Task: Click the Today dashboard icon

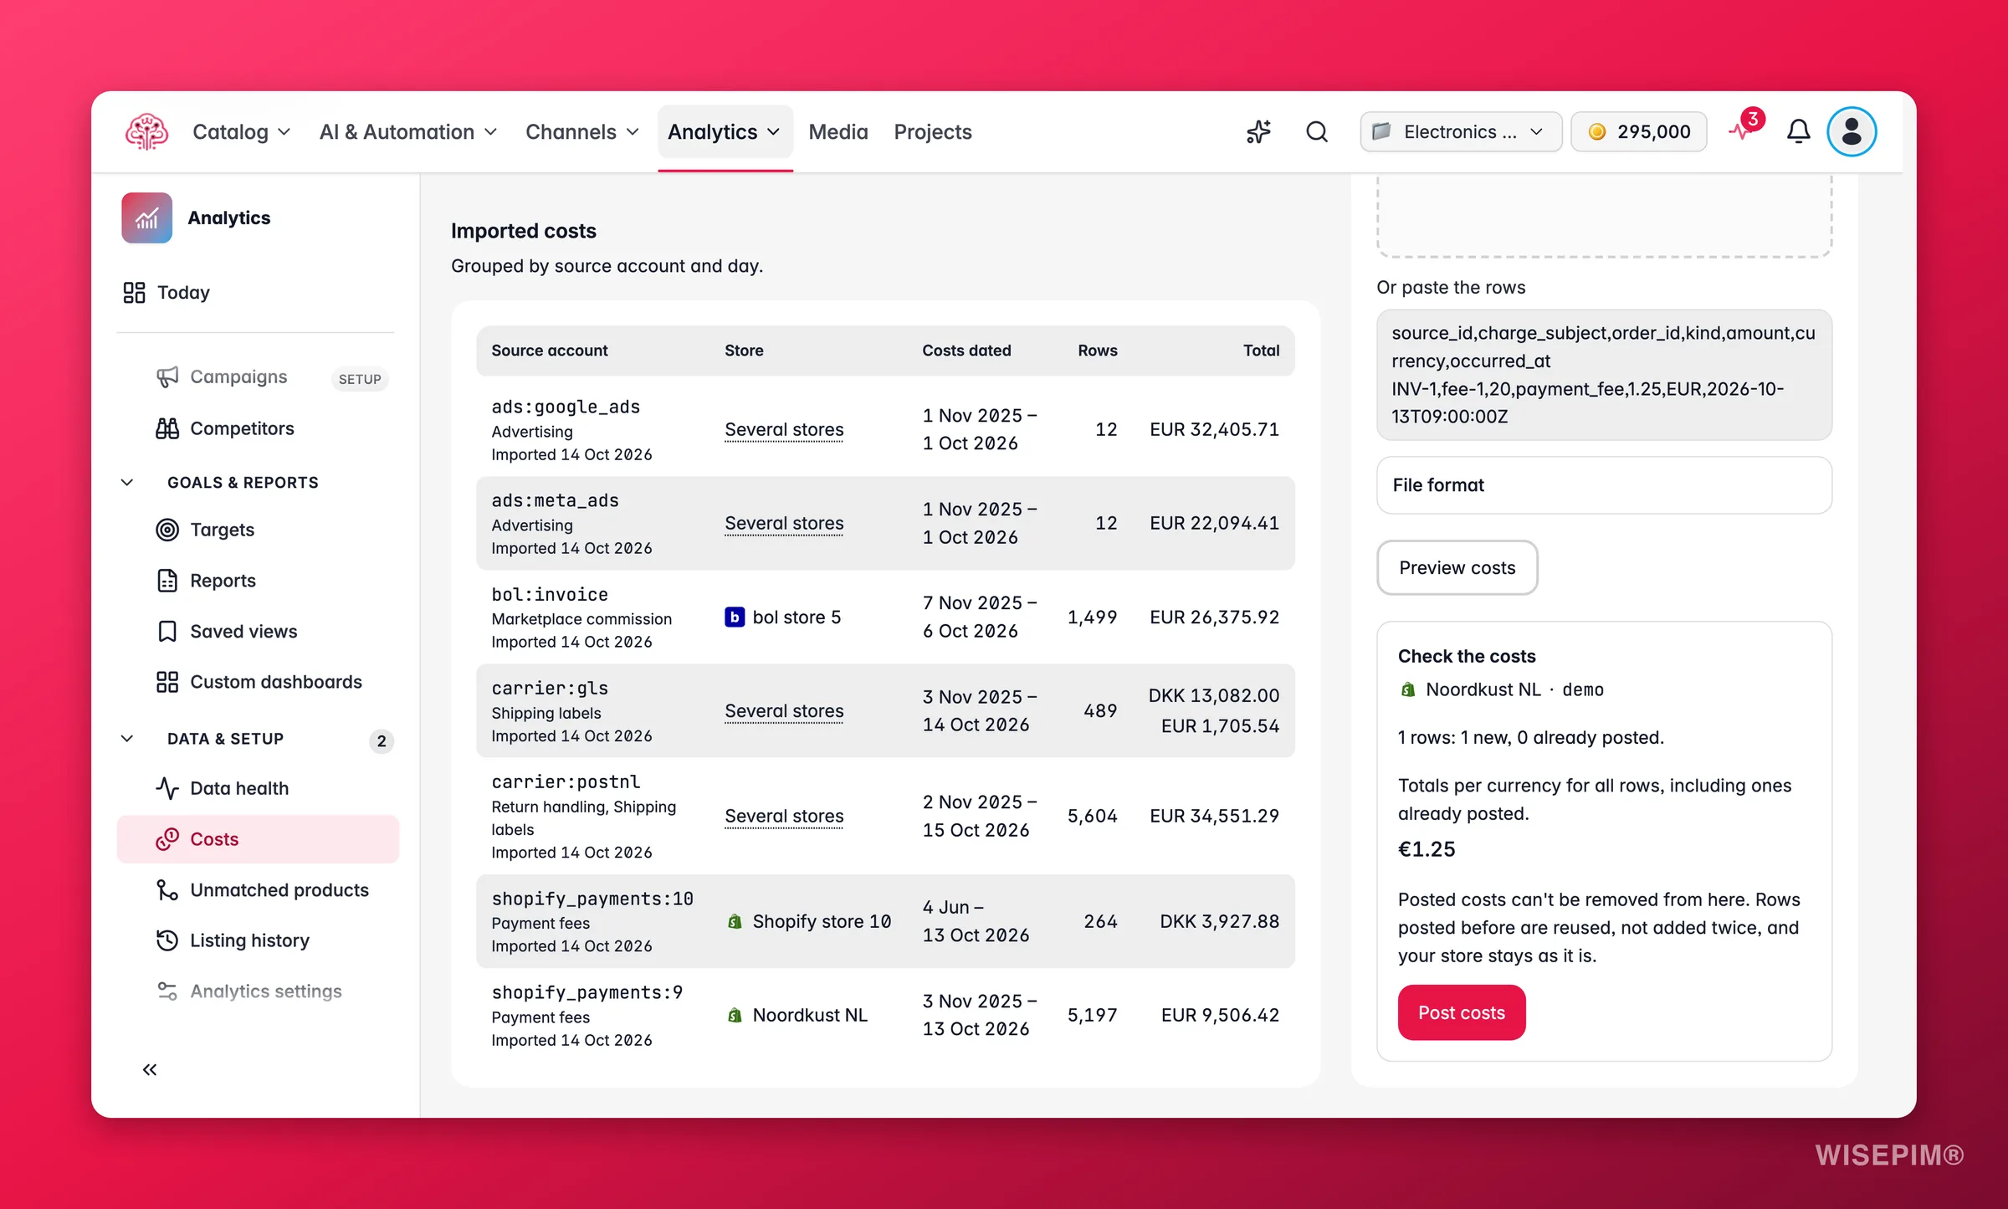Action: coord(135,293)
